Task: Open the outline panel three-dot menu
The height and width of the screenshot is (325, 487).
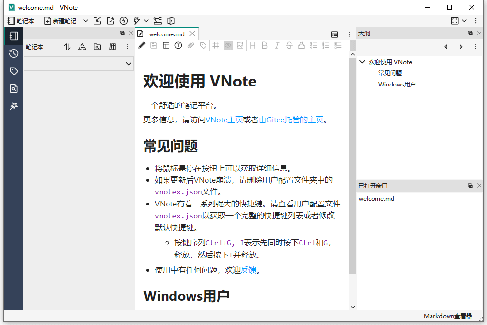Action: [x=476, y=47]
